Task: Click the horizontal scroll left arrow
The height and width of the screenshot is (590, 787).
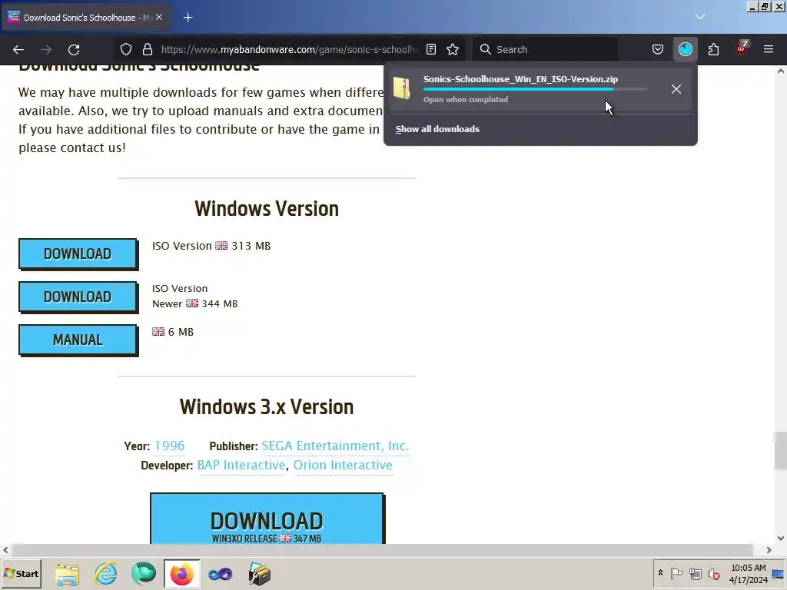Action: click(x=5, y=550)
